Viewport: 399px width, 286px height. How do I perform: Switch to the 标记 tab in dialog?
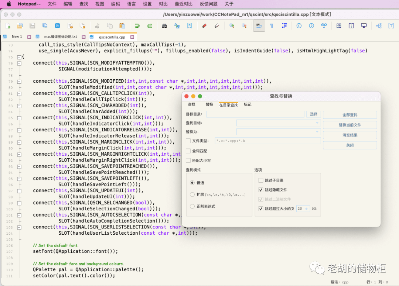248,104
